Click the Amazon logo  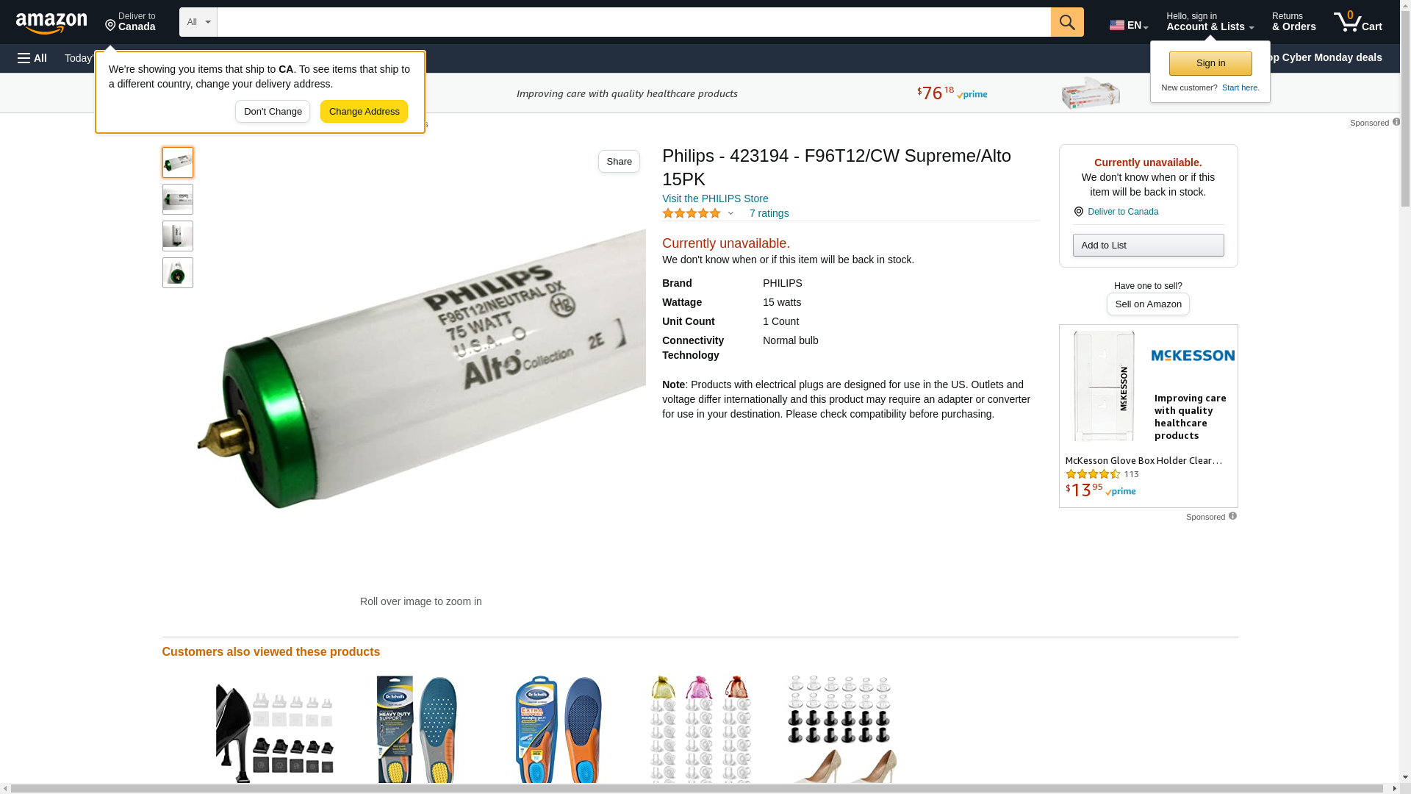pyautogui.click(x=51, y=23)
